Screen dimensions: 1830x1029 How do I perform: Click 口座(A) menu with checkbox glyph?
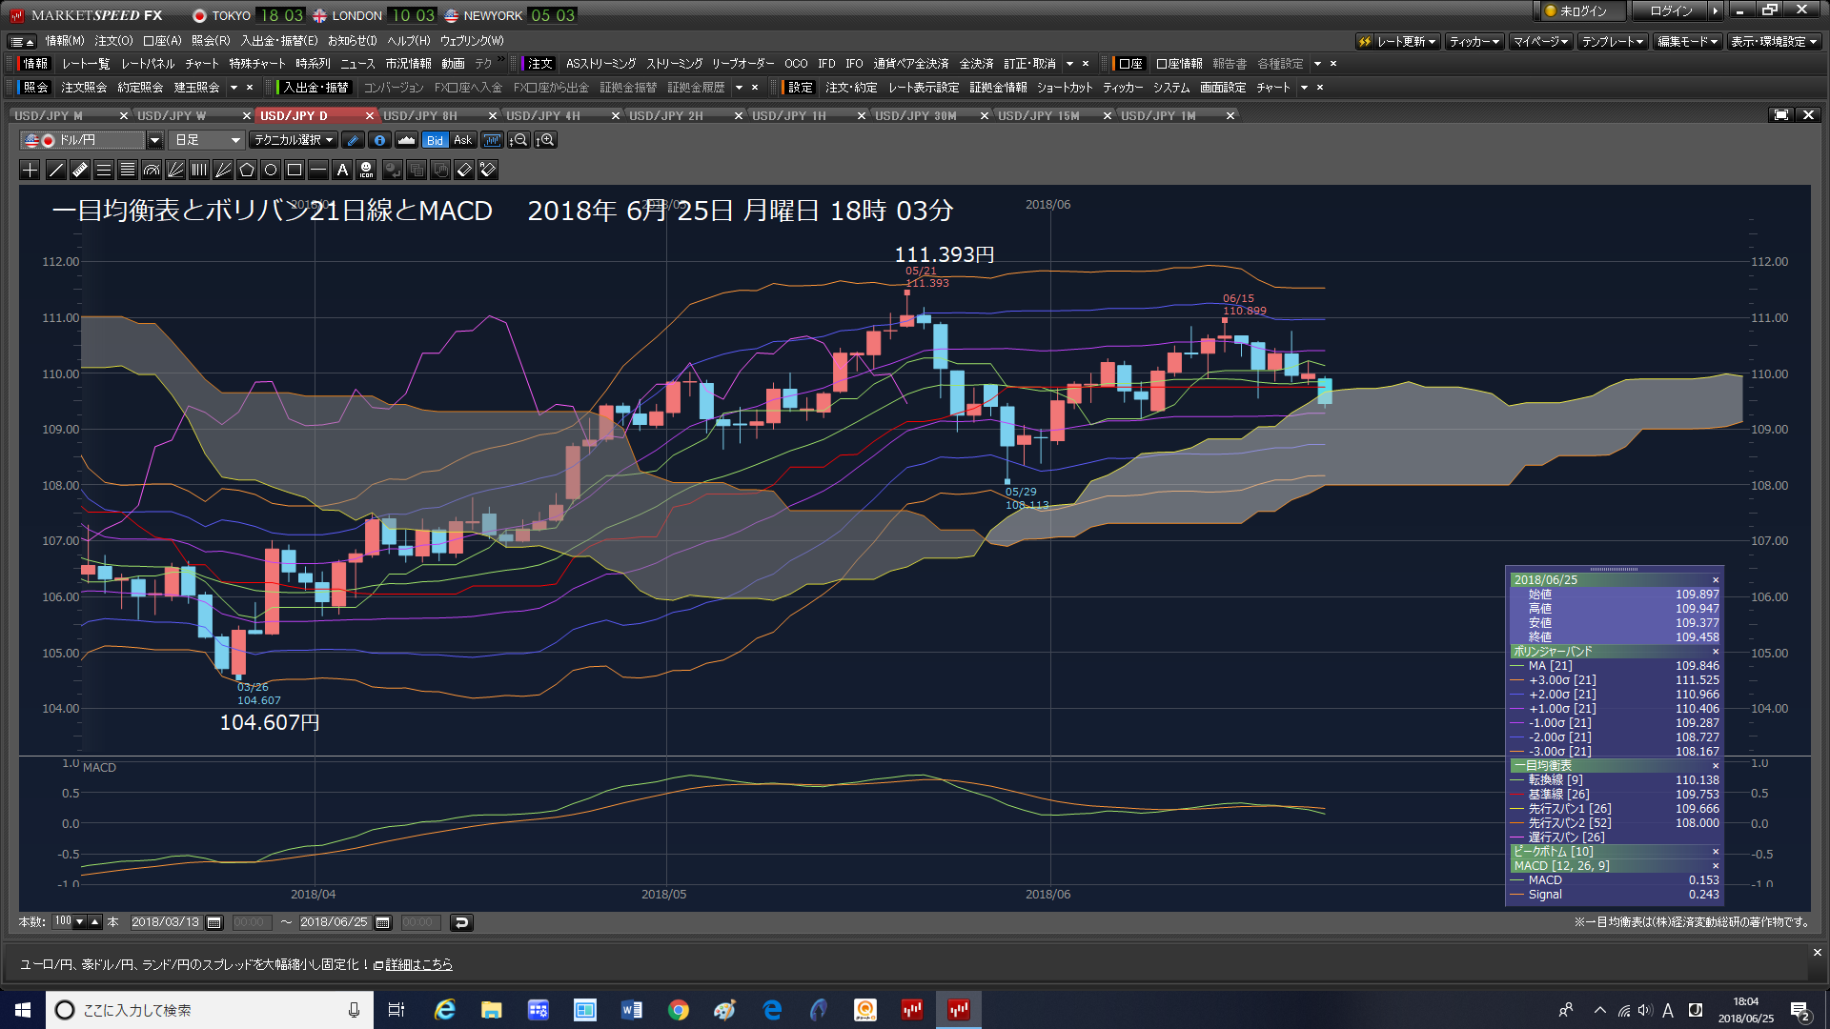pyautogui.click(x=162, y=41)
